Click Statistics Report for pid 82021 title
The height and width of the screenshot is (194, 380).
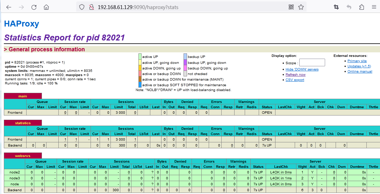point(64,37)
